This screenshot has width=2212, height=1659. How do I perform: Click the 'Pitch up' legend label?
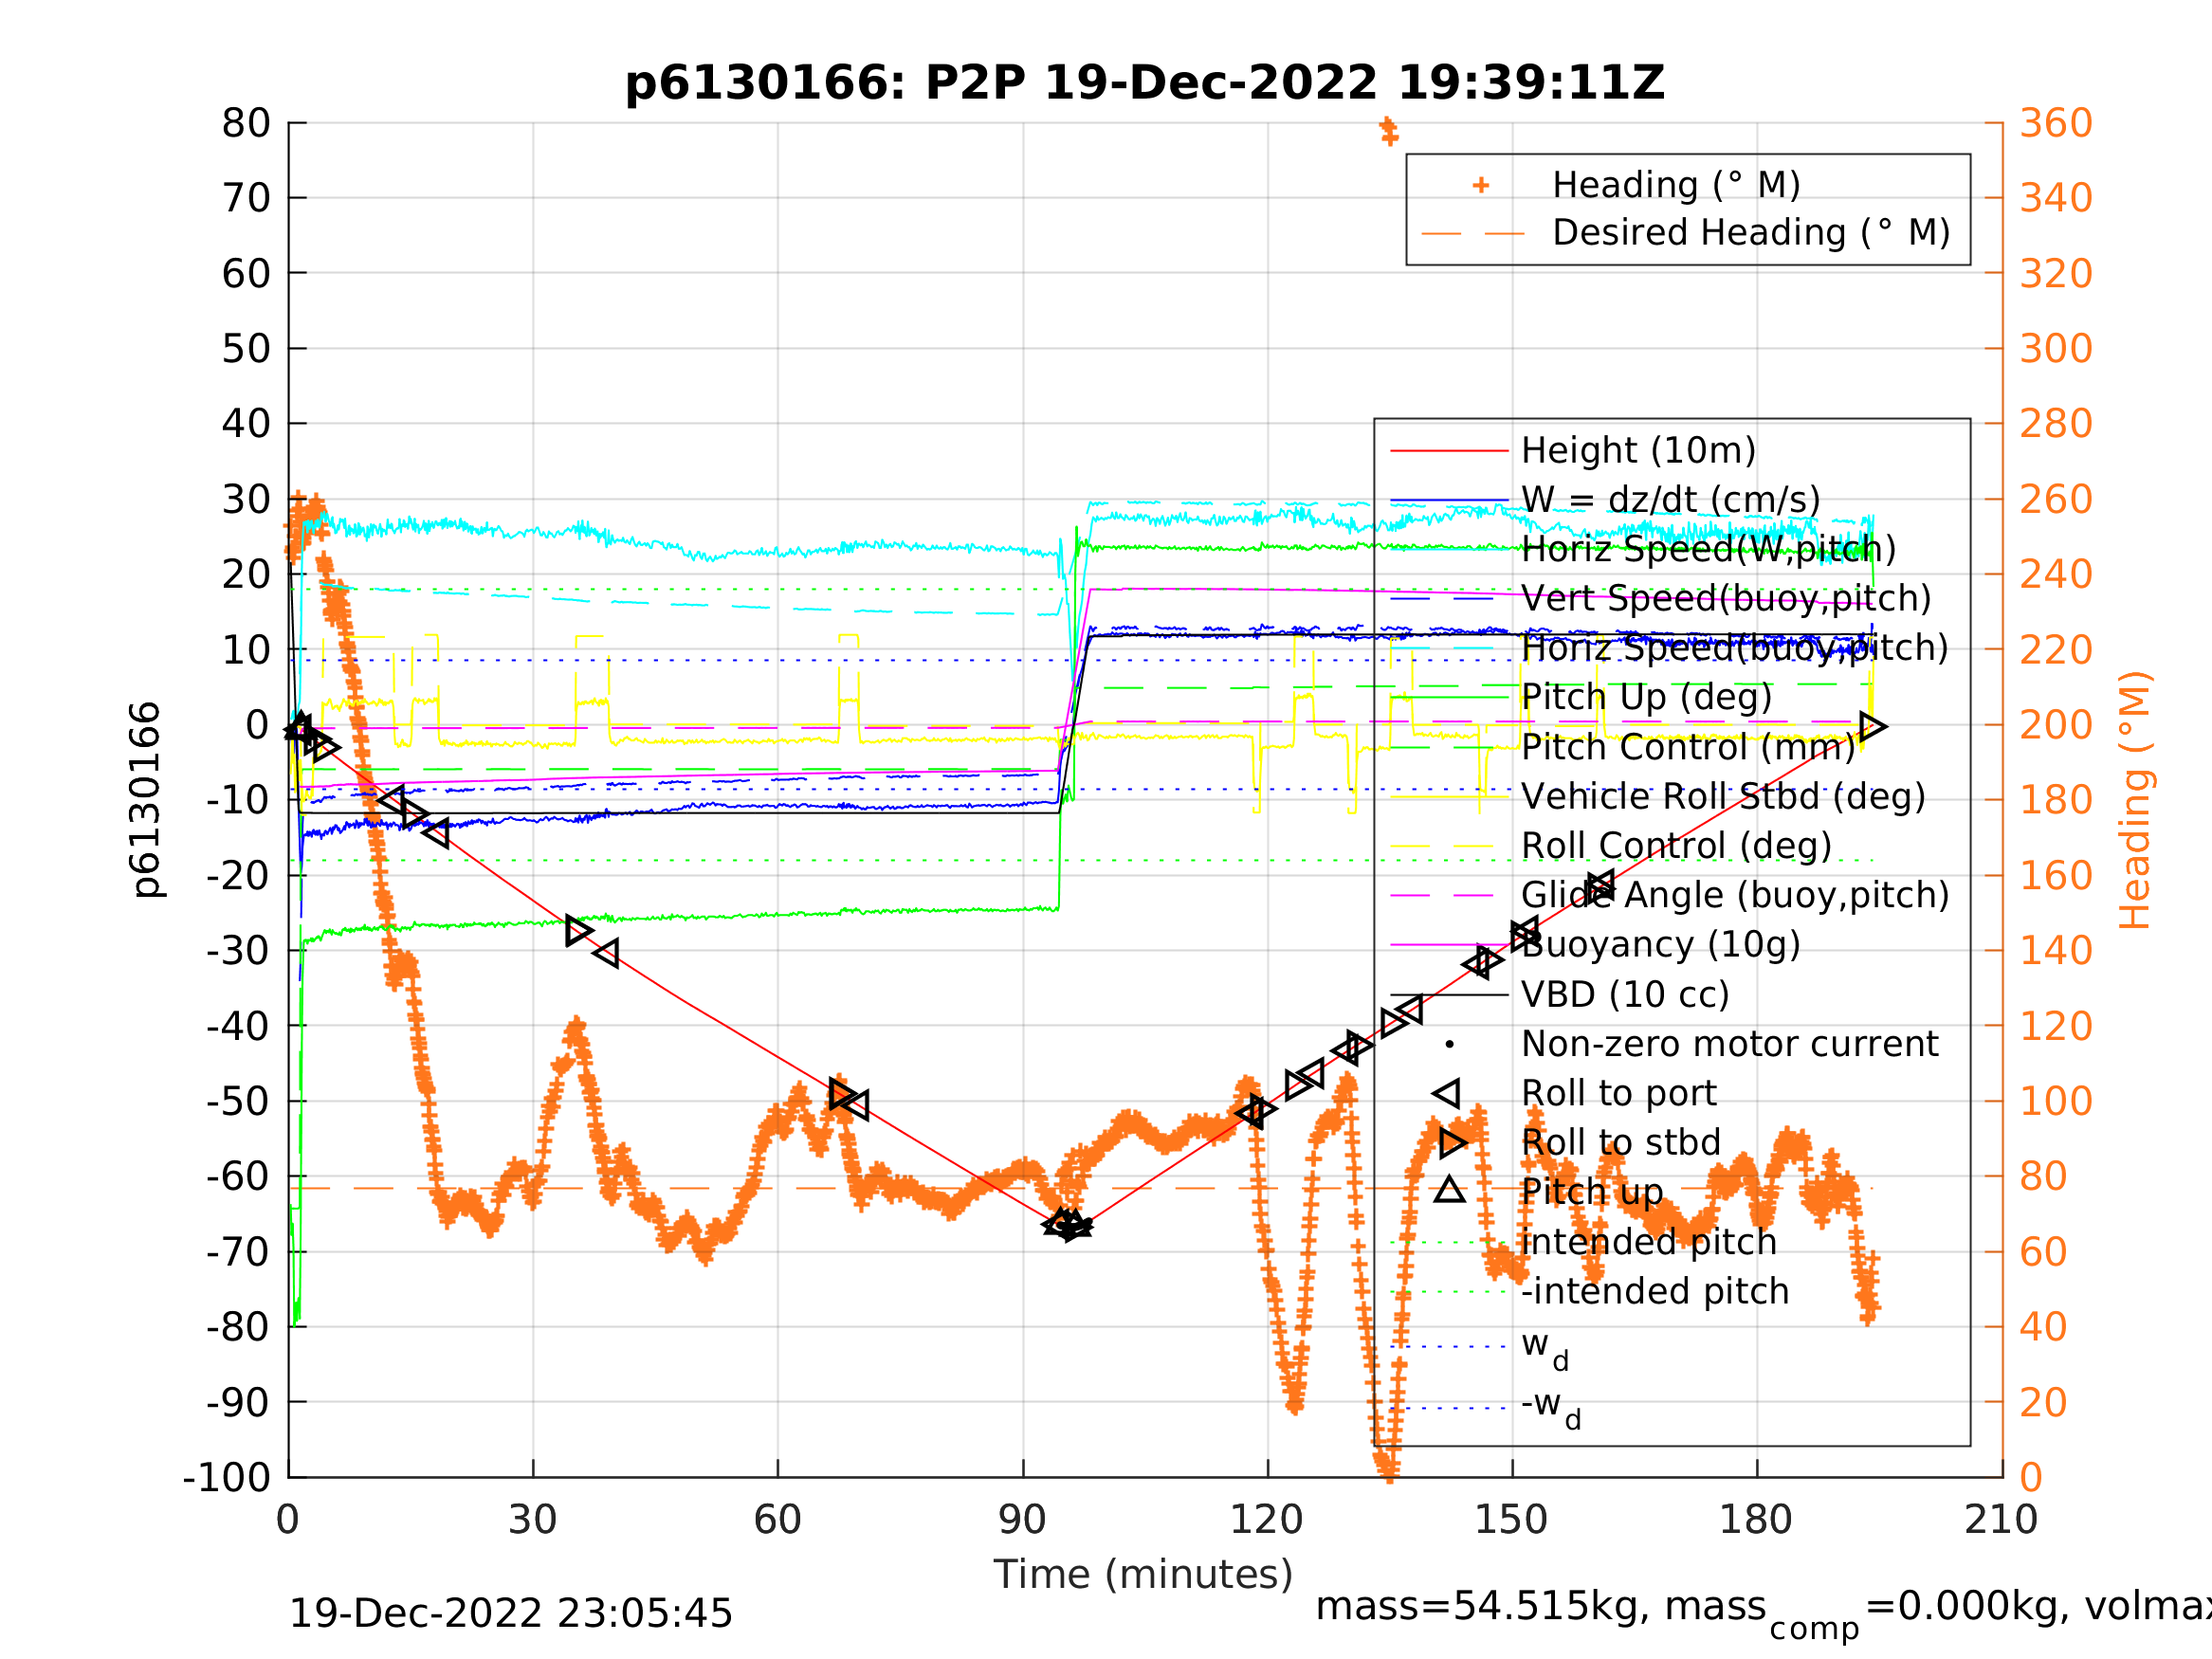point(1592,1191)
